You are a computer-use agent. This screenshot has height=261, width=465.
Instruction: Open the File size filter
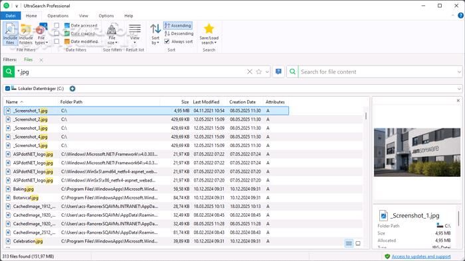112,33
